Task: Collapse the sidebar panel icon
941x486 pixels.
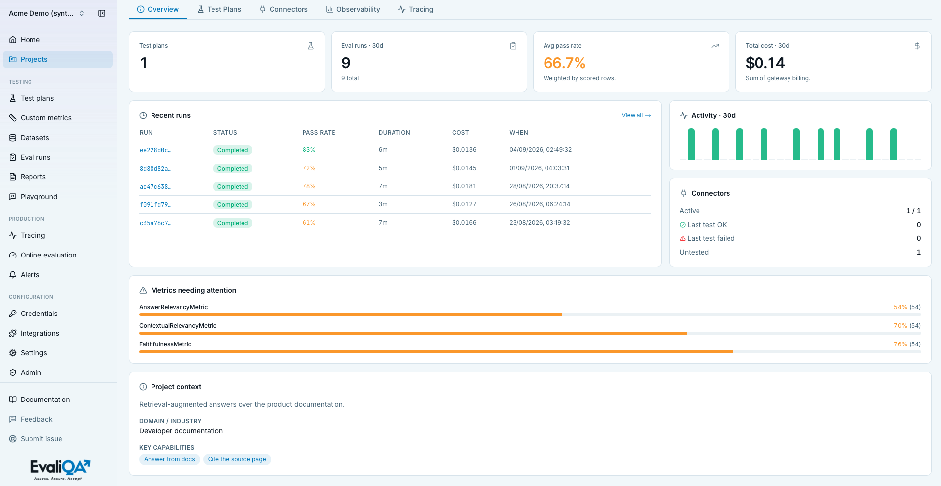Action: [x=102, y=13]
